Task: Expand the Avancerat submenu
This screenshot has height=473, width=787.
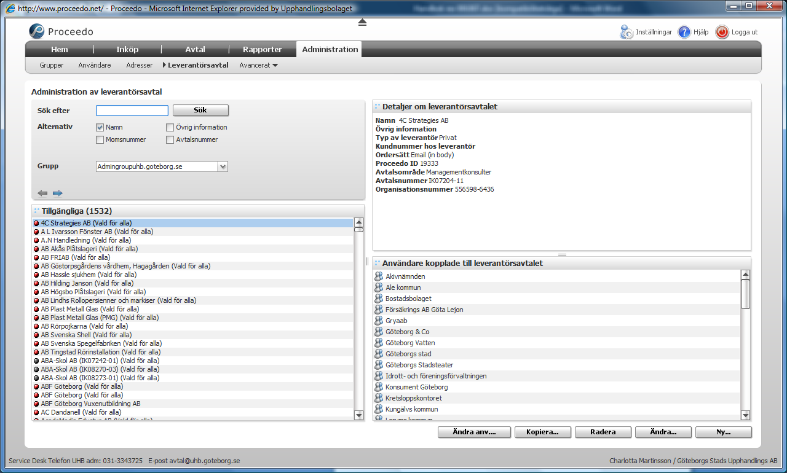Action: click(x=258, y=65)
